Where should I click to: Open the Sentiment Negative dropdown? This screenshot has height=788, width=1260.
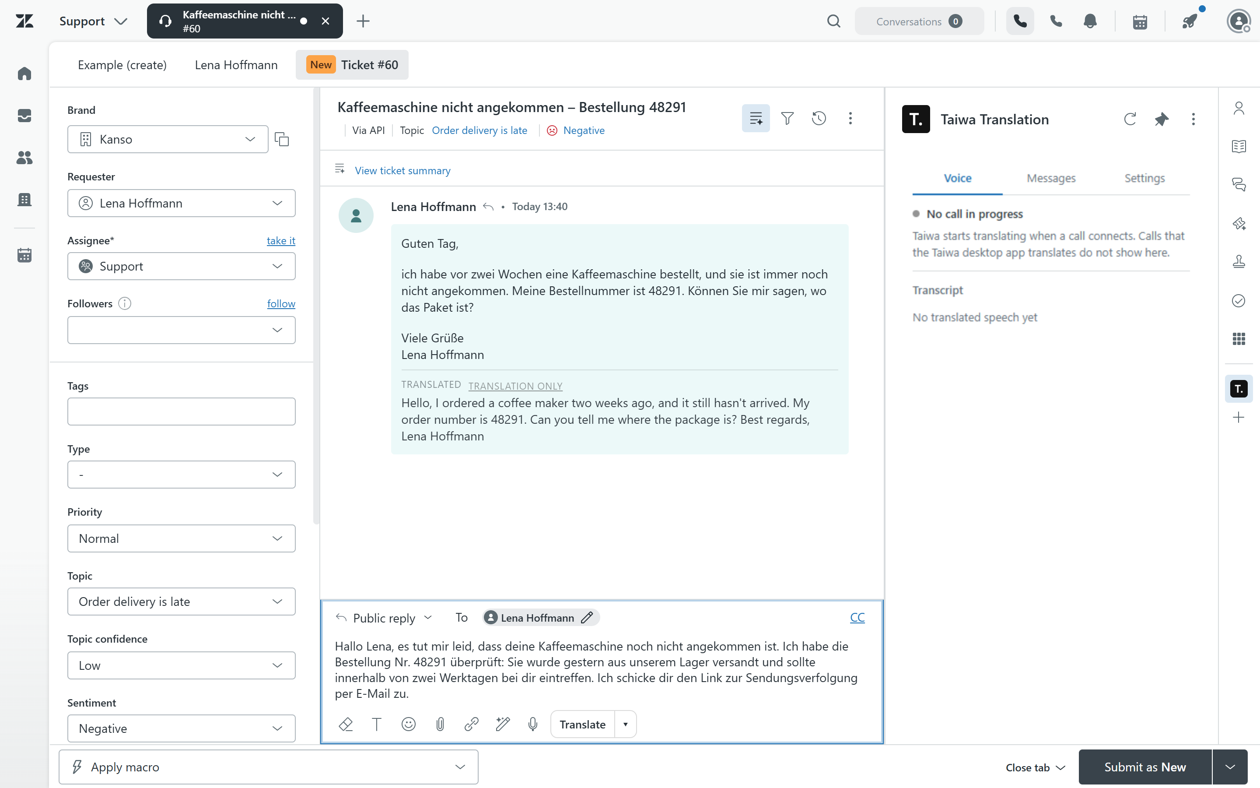pyautogui.click(x=181, y=728)
